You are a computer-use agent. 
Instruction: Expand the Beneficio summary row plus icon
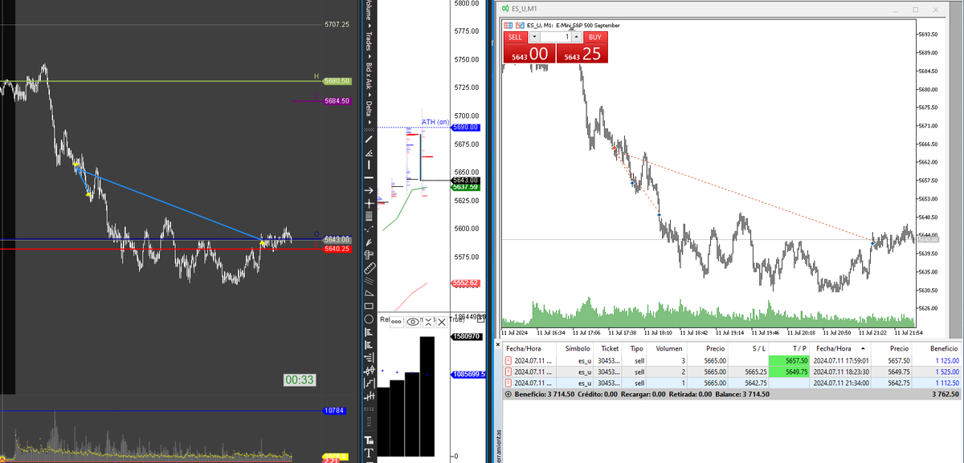pos(507,395)
